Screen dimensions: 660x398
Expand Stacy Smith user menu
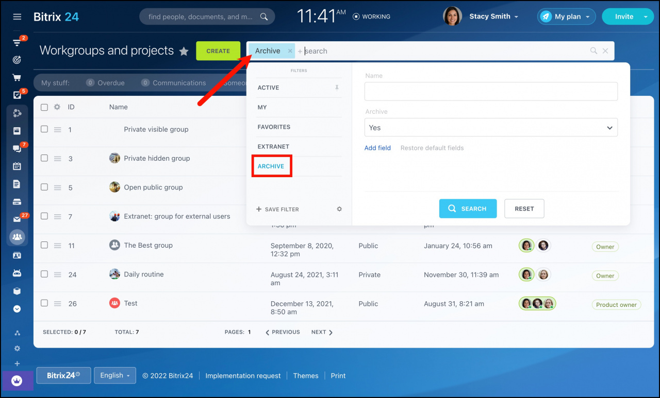point(494,16)
